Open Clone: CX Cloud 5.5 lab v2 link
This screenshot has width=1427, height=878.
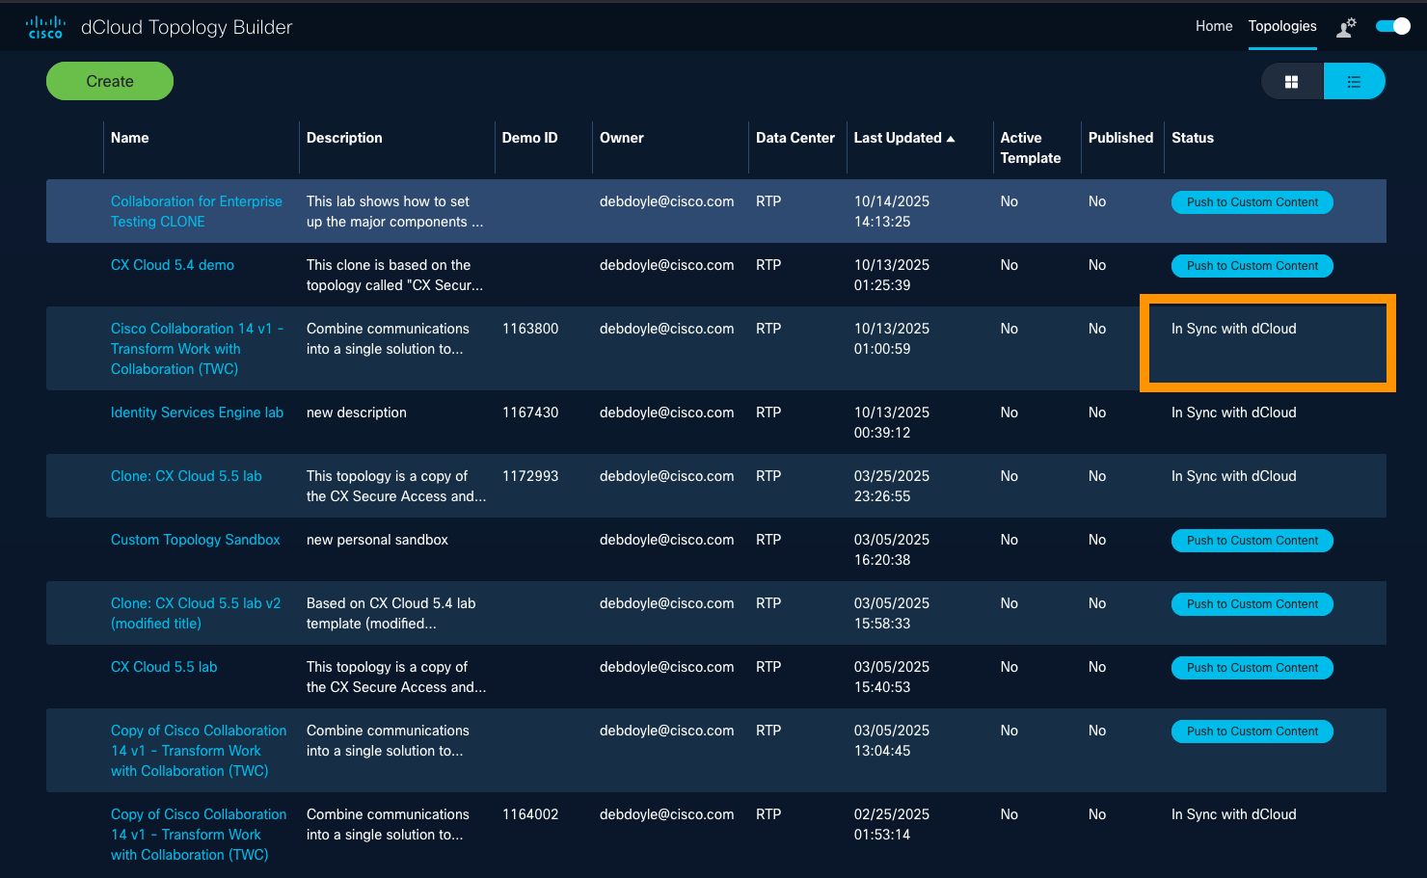coord(195,613)
